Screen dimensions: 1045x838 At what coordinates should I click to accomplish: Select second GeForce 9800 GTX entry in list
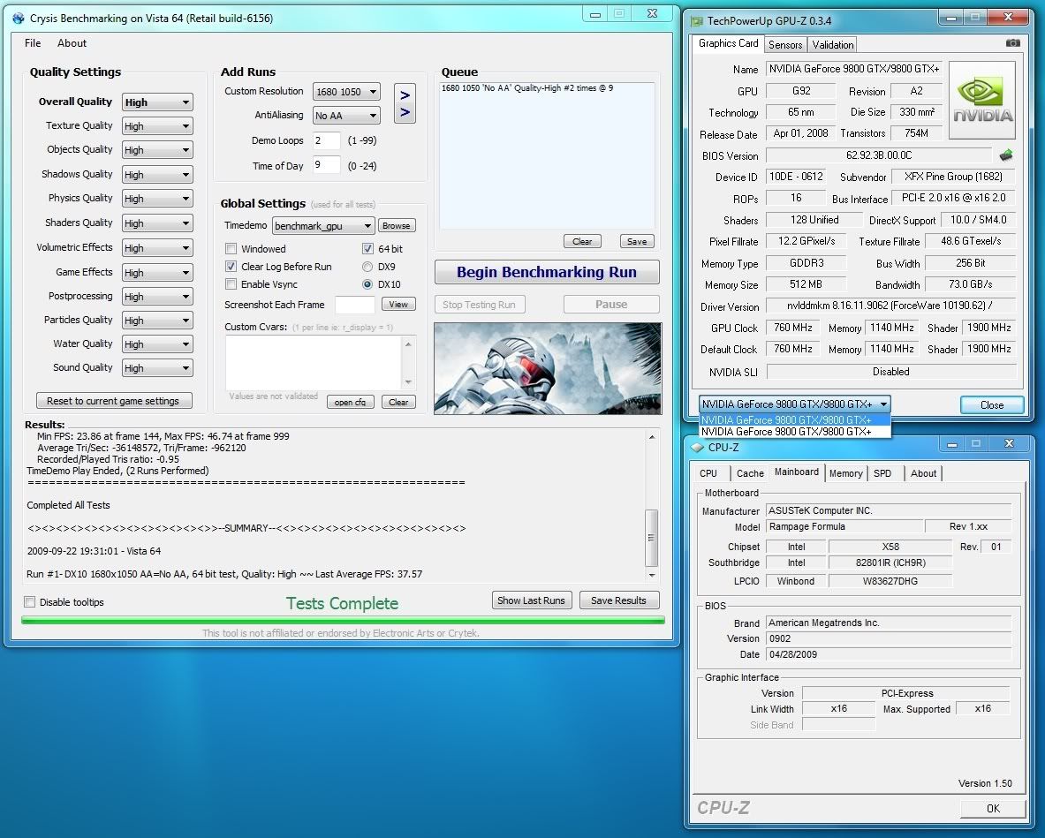point(794,432)
